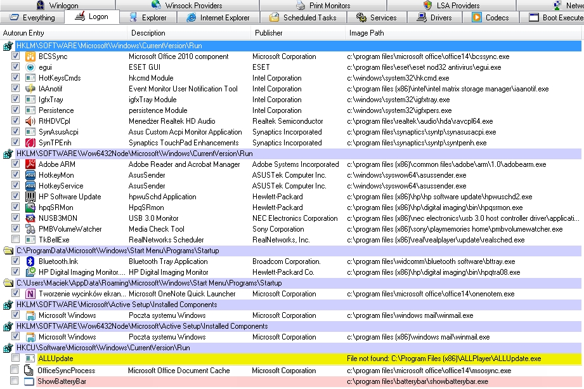Click the SynAsusAcpi entry icon
This screenshot has height=389, width=584.
(30, 132)
